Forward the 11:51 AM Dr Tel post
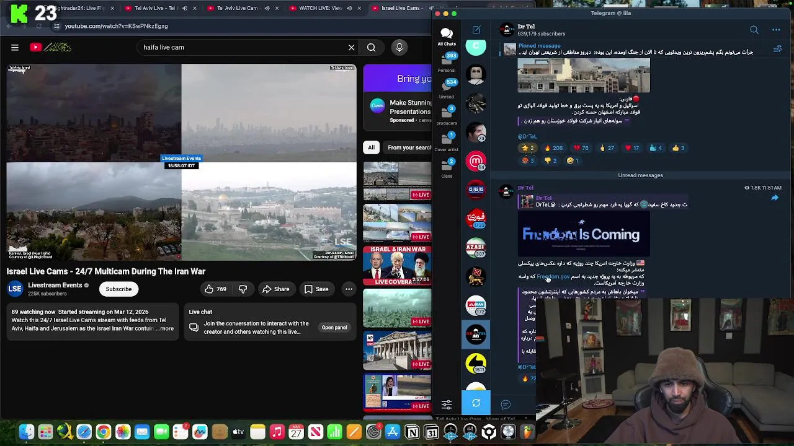 [775, 198]
